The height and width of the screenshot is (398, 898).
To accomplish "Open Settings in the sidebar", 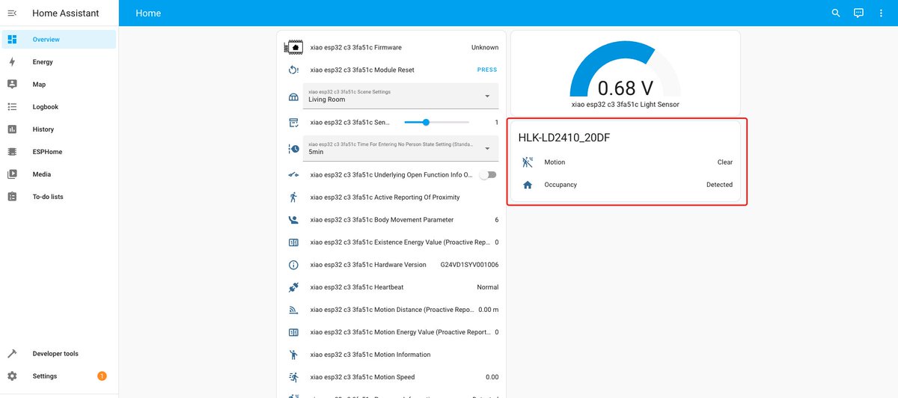I will 59,376.
